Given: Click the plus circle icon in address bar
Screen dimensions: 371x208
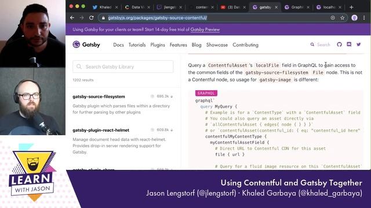Looking at the screenshot, I should pos(333,18).
